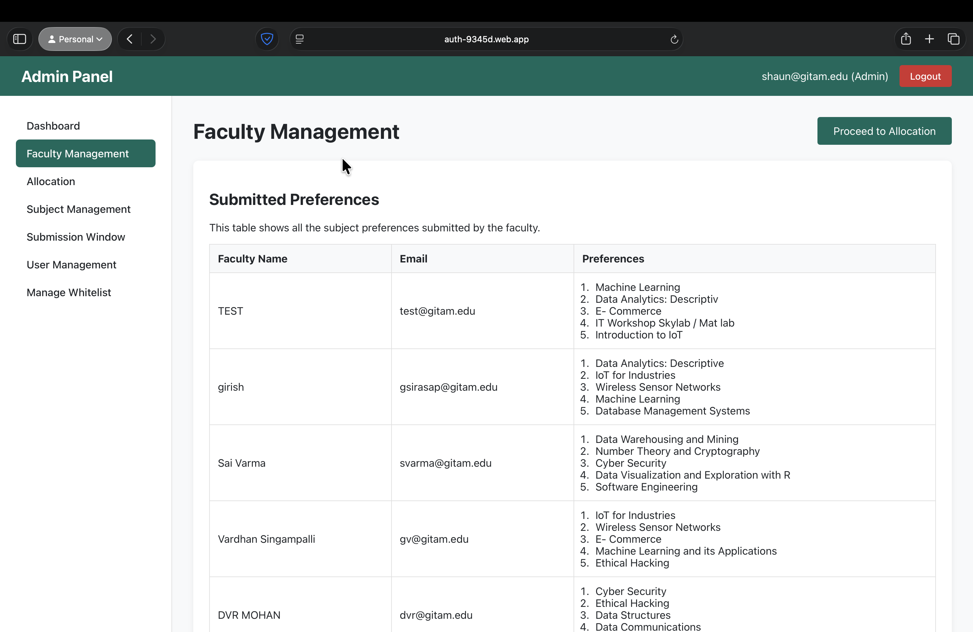Reload the current page
Image resolution: width=973 pixels, height=632 pixels.
(674, 39)
